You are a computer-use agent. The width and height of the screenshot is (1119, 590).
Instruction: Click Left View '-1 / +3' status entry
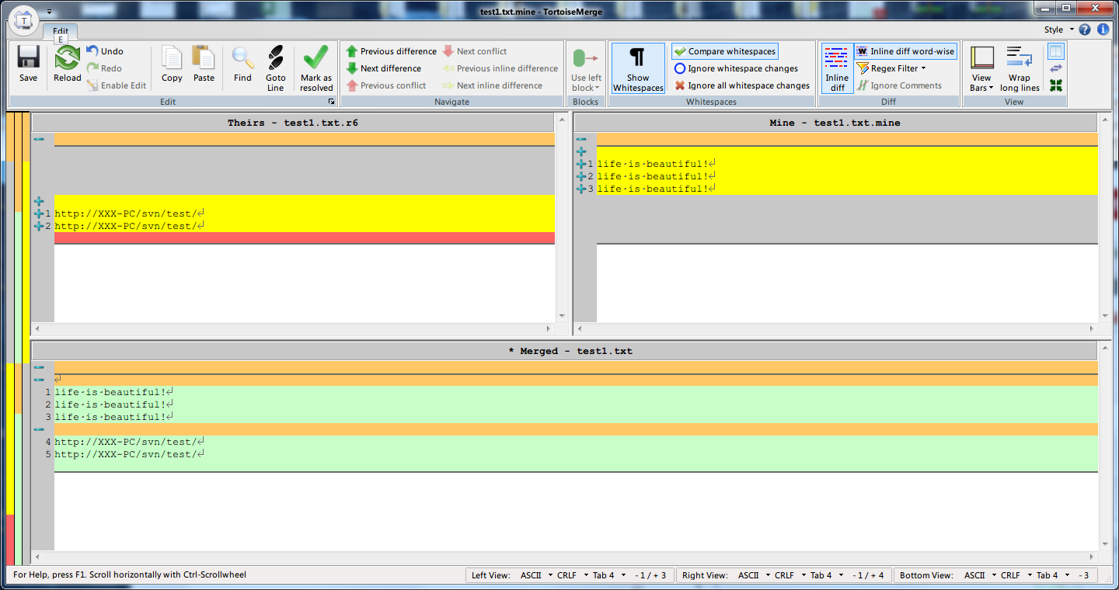pos(650,575)
